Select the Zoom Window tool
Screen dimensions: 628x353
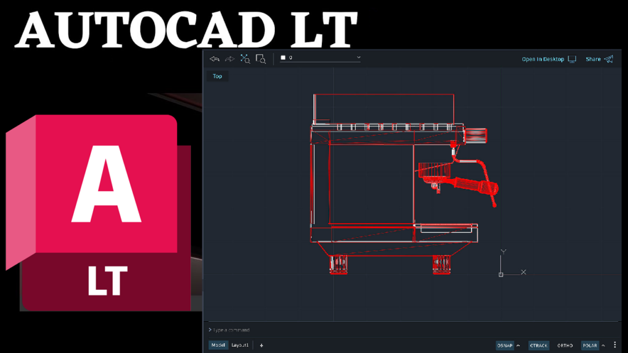pyautogui.click(x=261, y=59)
